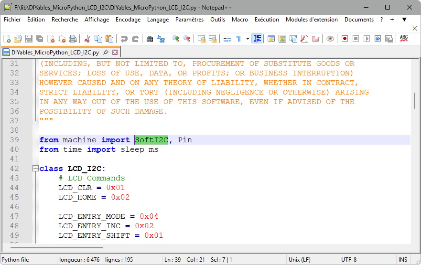Image resolution: width=421 pixels, height=265 pixels.
Task: Stop macro recording
Action: [x=356, y=39]
